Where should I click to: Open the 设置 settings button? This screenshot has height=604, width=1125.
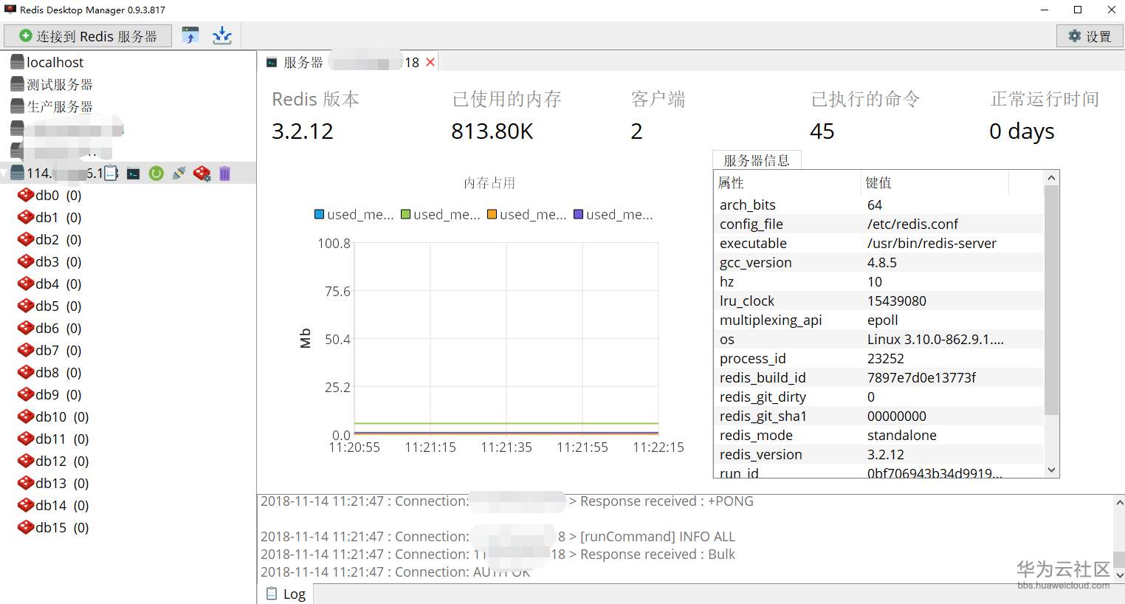click(1090, 36)
